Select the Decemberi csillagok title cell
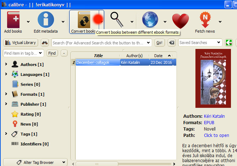The height and width of the screenshot is (166, 237). pyautogui.click(x=98, y=62)
